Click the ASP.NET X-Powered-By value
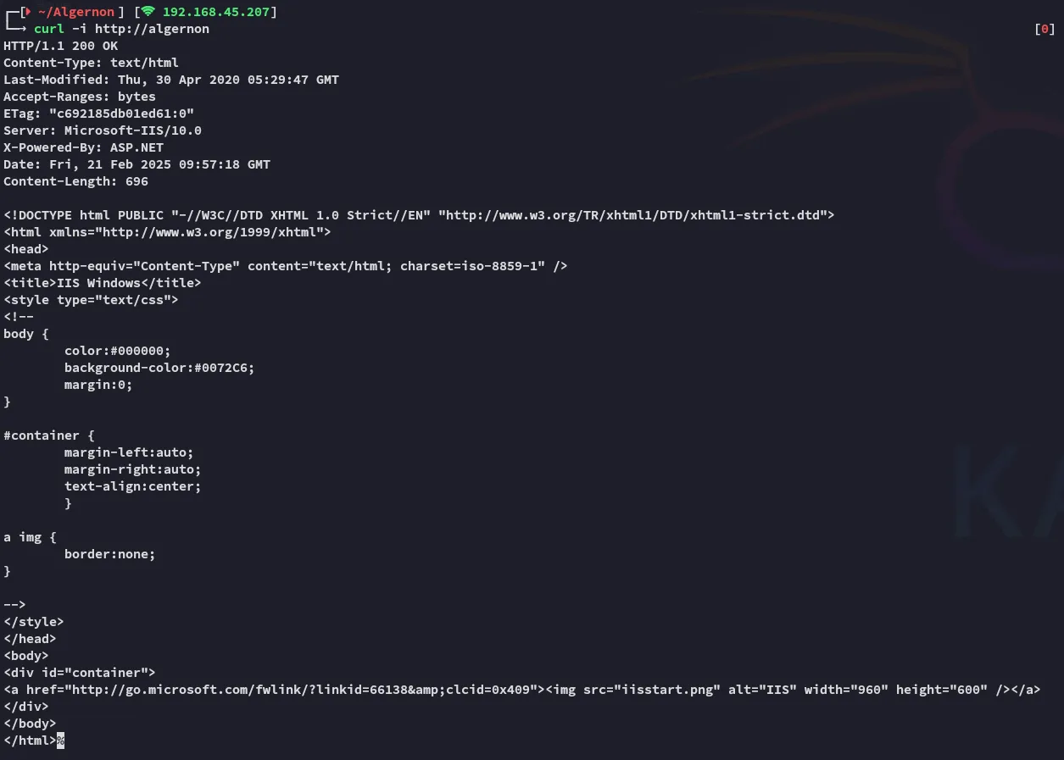Viewport: 1064px width, 760px height. 136,147
